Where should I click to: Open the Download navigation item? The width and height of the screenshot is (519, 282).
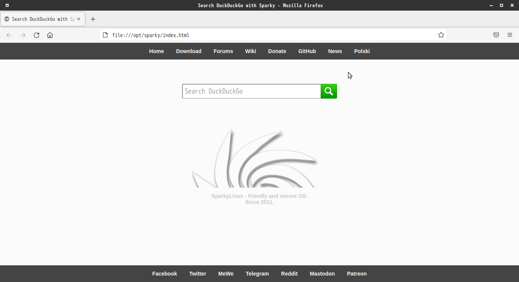coord(188,51)
